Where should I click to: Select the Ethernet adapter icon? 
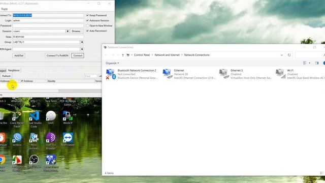pyautogui.click(x=168, y=74)
